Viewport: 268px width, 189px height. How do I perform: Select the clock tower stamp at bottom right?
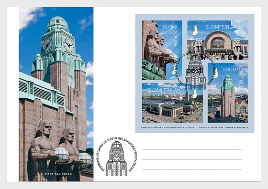coord(228,93)
